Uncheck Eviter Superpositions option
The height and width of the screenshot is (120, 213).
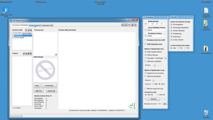coord(145,52)
